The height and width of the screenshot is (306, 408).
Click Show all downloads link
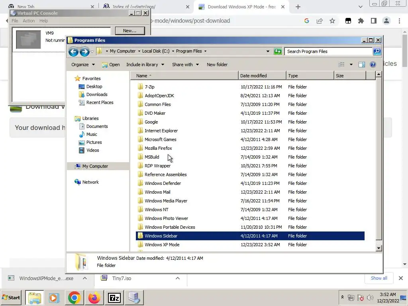pyautogui.click(x=379, y=278)
